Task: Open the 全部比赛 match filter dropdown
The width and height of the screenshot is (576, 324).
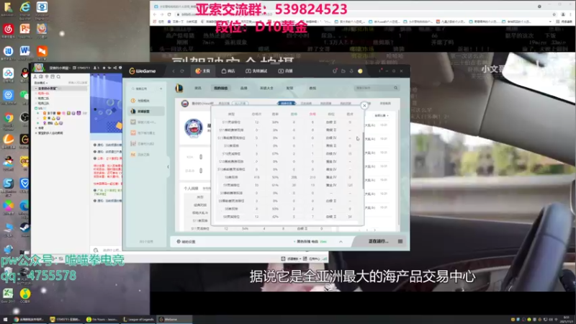Action: point(382,115)
